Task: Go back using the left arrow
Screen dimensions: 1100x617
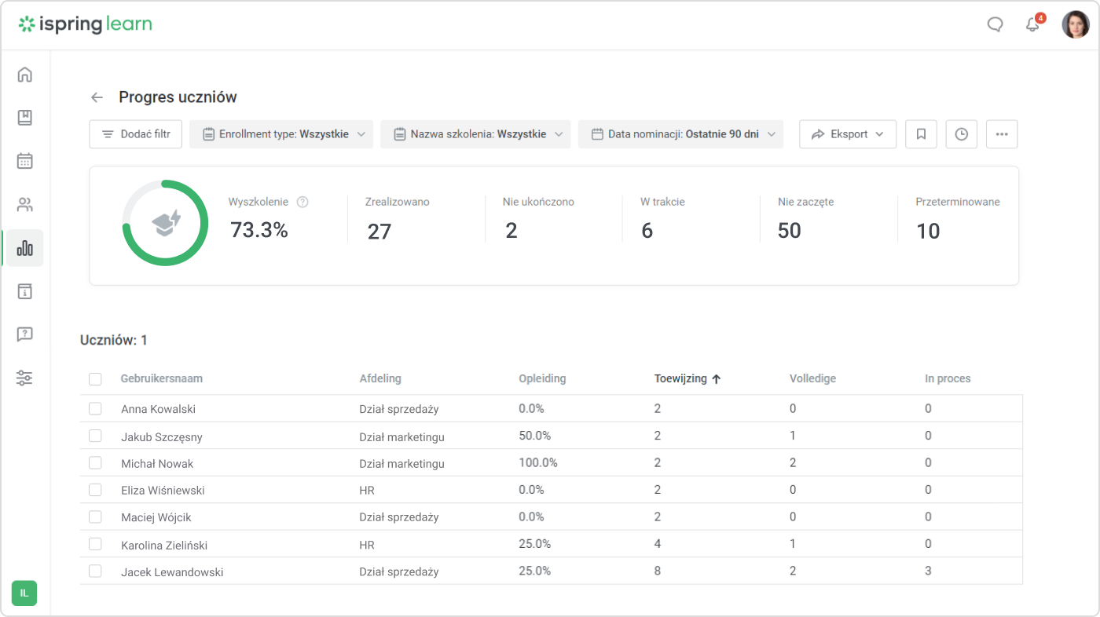Action: [97, 97]
